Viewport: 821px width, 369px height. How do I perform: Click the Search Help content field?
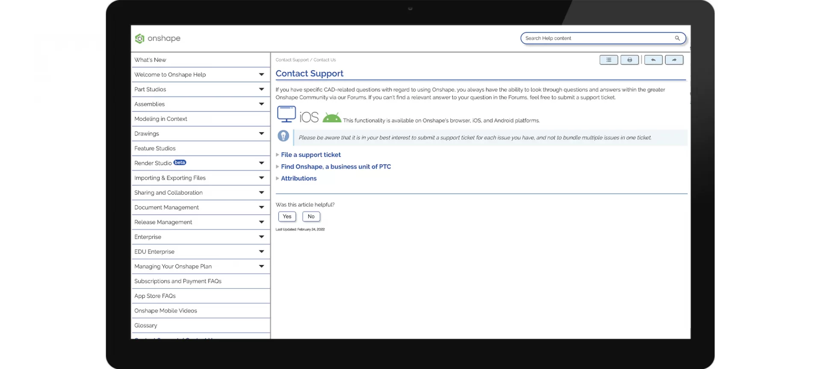[x=603, y=38]
